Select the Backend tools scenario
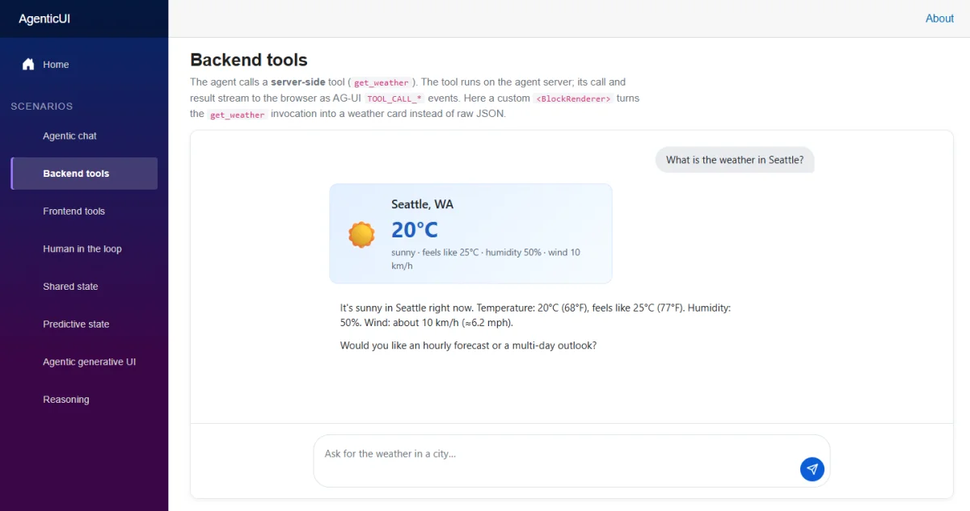The image size is (970, 511). click(84, 174)
